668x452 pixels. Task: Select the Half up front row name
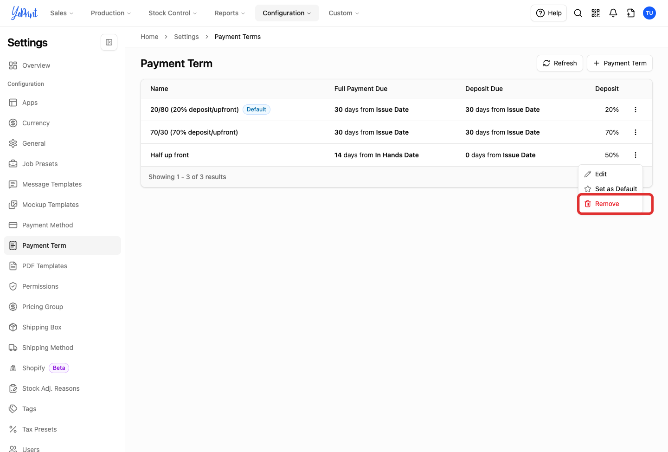(170, 155)
